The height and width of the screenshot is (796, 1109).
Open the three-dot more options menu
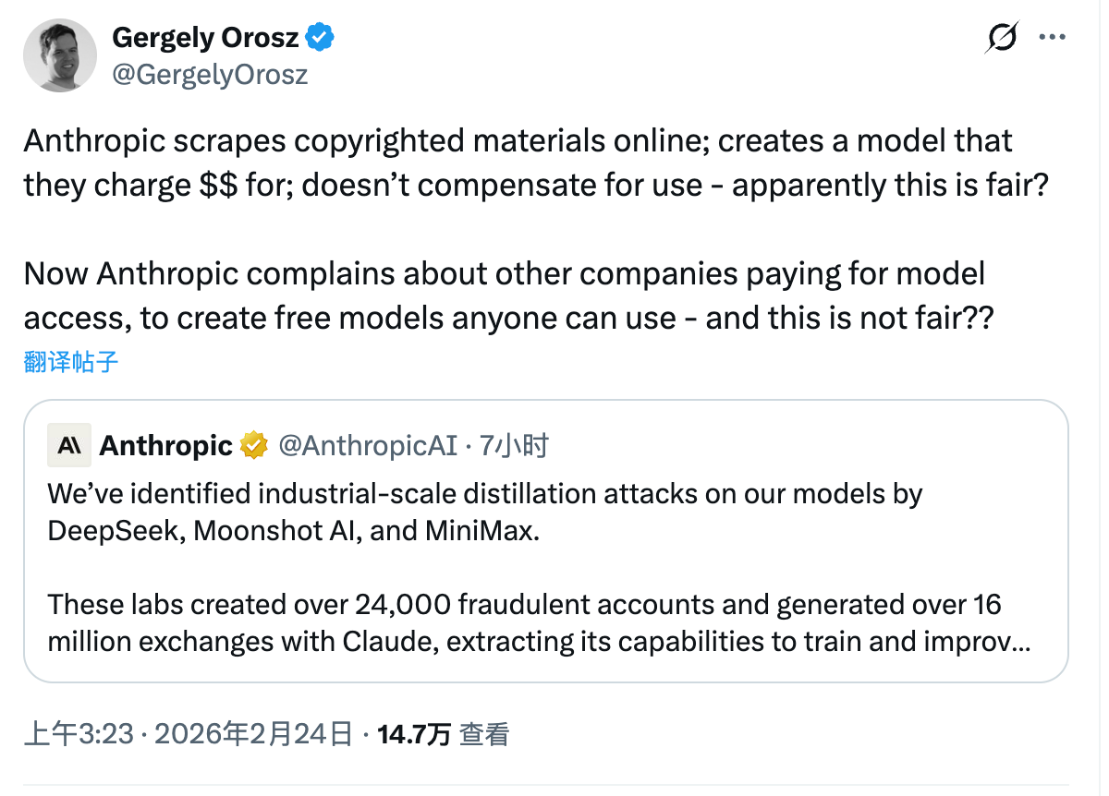point(1054,38)
